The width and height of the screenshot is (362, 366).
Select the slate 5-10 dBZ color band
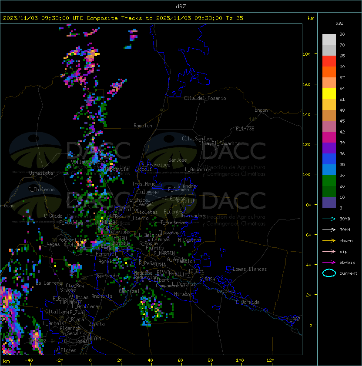point(329,203)
